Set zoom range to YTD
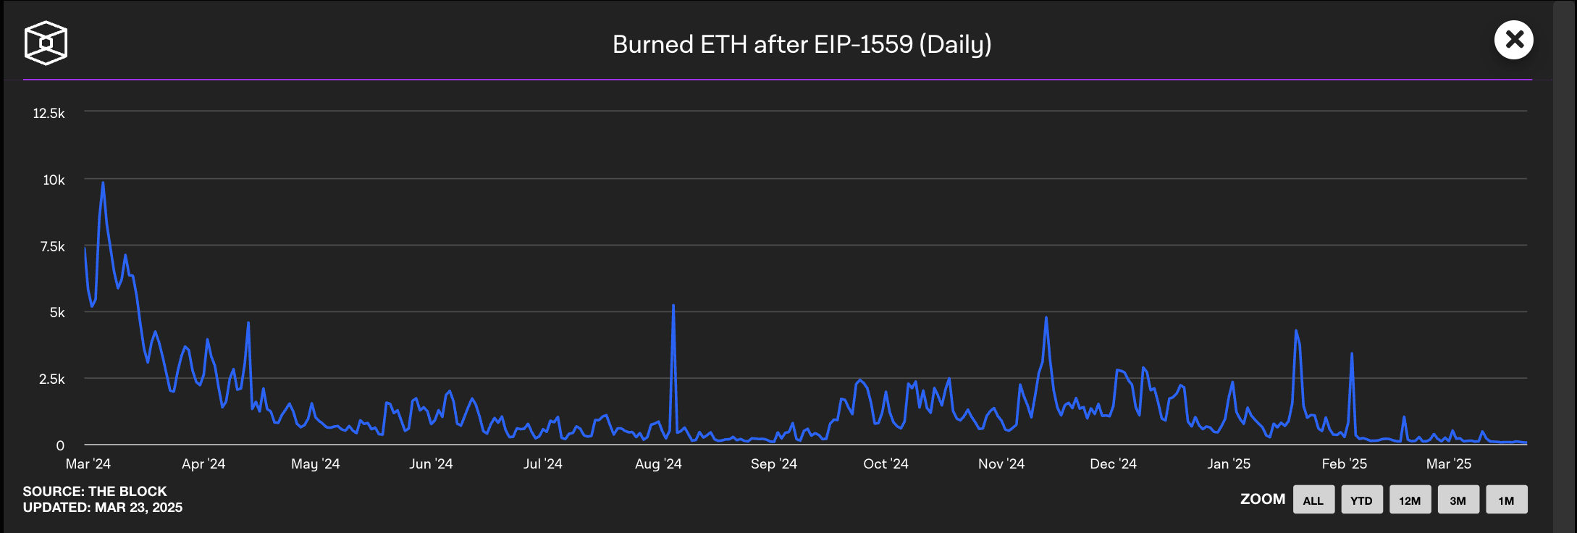Viewport: 1577px width, 533px height. click(1361, 500)
